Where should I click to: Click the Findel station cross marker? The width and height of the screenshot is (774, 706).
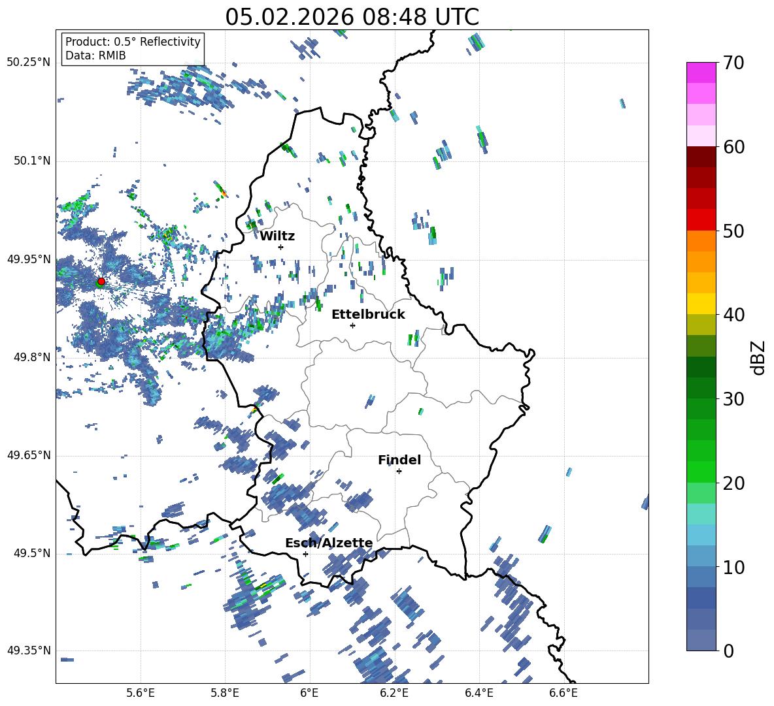pyautogui.click(x=399, y=472)
